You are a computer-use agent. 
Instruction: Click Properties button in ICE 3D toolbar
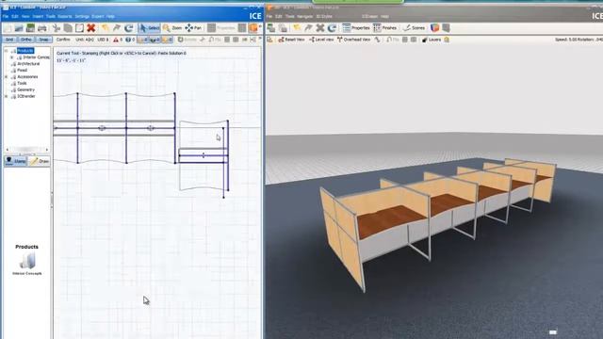356,28
